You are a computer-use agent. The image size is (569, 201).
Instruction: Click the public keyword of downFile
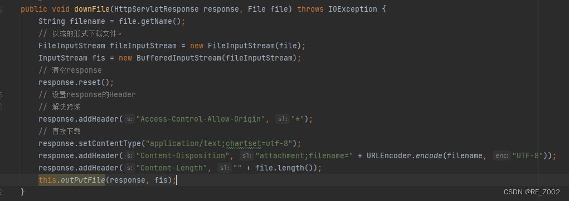(34, 9)
